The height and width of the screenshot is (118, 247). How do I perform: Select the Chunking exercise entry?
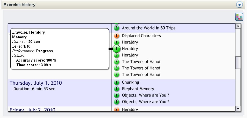point(130,82)
